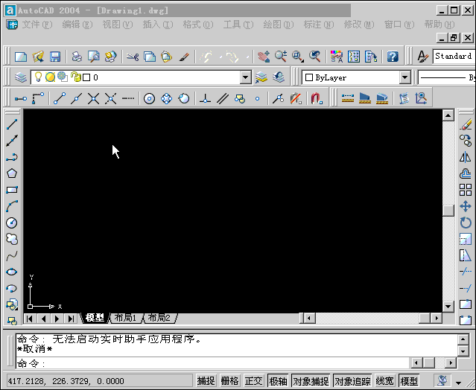Open the 编辑(E) menu
Screen dimensions: 476x390
click(x=77, y=25)
